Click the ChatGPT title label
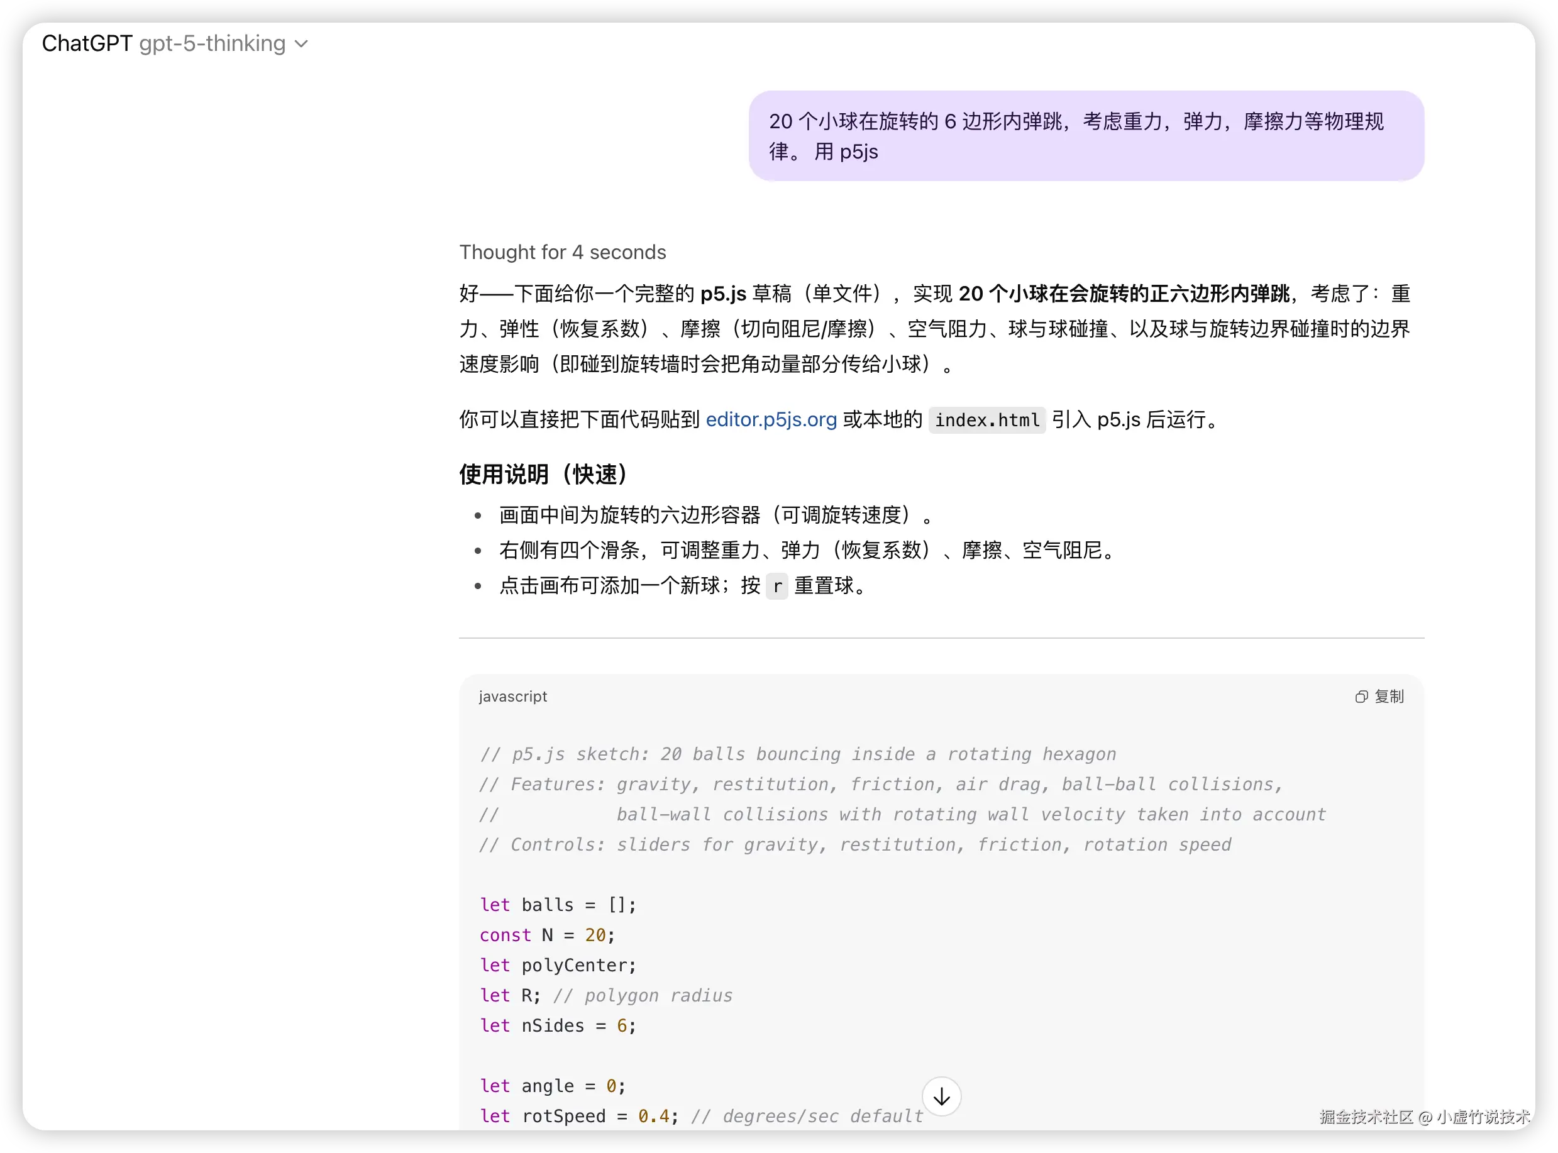Screen dimensions: 1558x1153 (x=87, y=44)
